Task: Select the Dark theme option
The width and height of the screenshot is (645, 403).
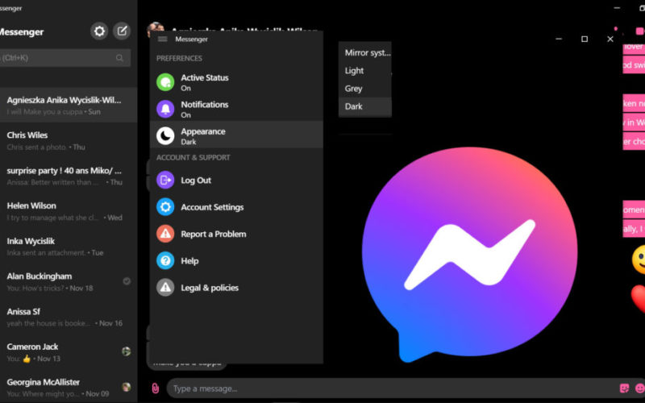Action: click(365, 106)
